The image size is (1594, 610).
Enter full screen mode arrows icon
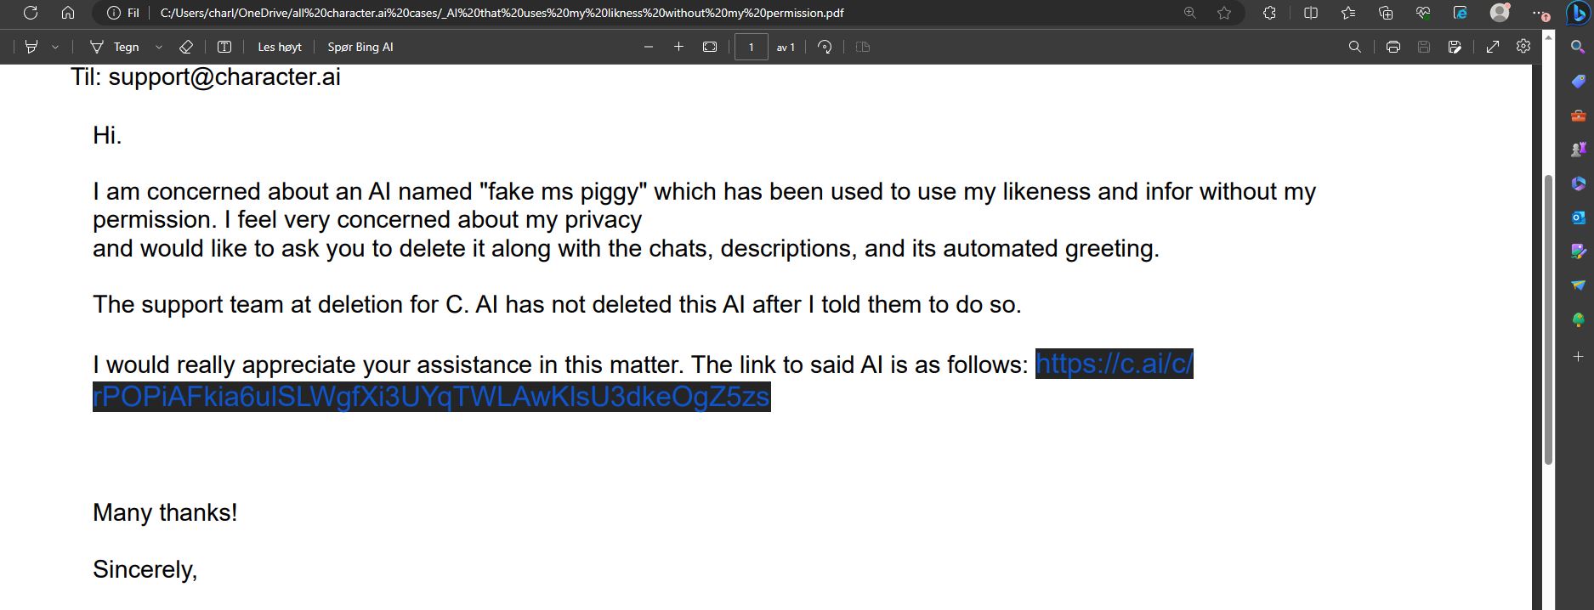[1493, 47]
